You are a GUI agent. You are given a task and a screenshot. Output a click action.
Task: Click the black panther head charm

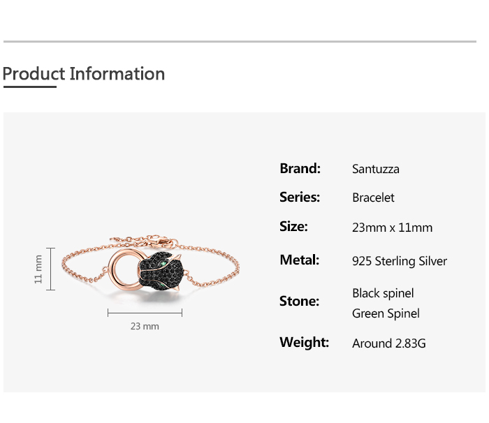coord(159,276)
